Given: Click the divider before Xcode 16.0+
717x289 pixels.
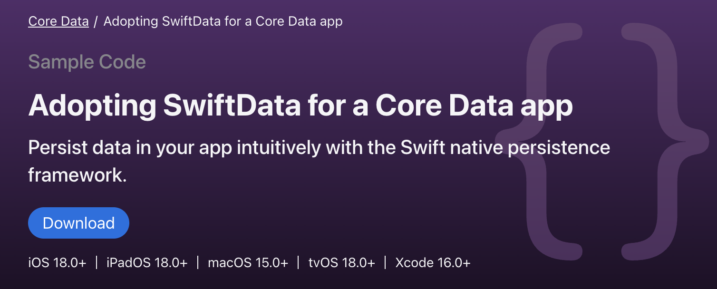Looking at the screenshot, I should coord(385,262).
